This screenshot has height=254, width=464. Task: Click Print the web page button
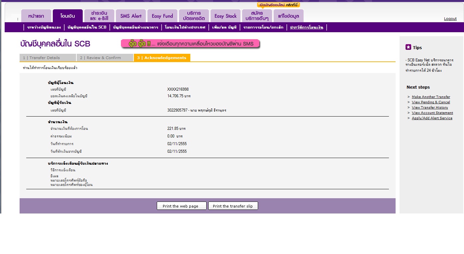[x=182, y=206]
